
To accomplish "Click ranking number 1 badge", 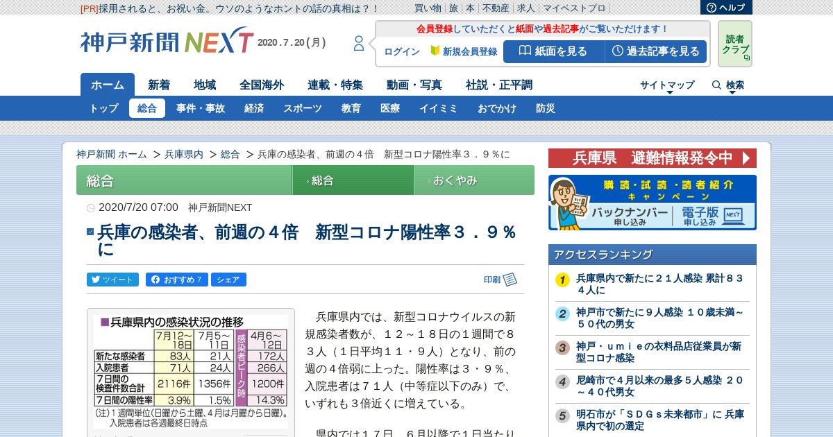I will [562, 280].
